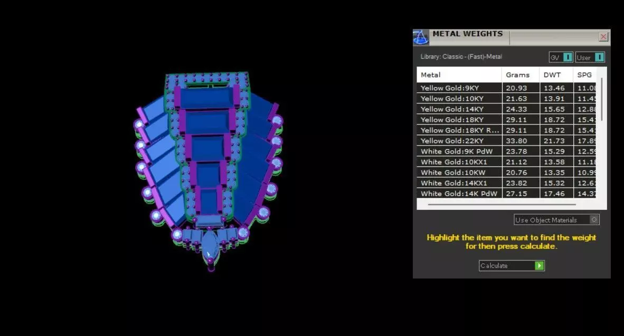Screen dimensions: 624x336
Task: Click the Metal Weights panel logo icon
Action: [x=421, y=37]
